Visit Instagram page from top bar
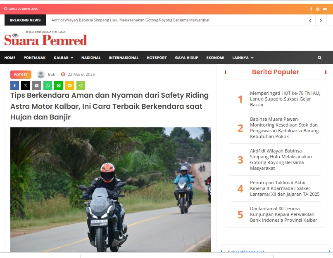This screenshot has height=258, width=333. click(318, 9)
